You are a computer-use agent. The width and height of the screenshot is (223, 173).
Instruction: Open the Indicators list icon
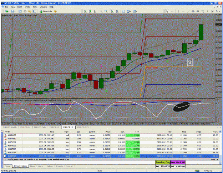(x=123, y=11)
